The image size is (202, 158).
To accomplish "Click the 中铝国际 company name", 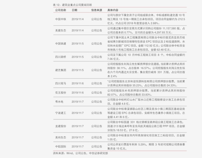I will pyautogui.click(x=60, y=146).
